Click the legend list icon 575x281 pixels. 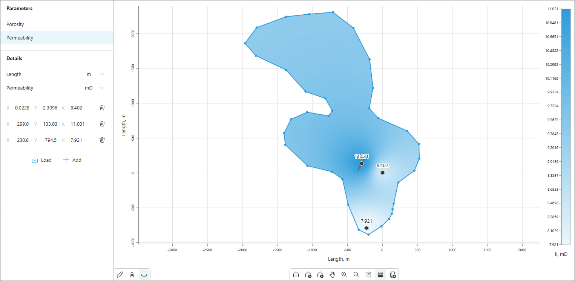pyautogui.click(x=368, y=275)
